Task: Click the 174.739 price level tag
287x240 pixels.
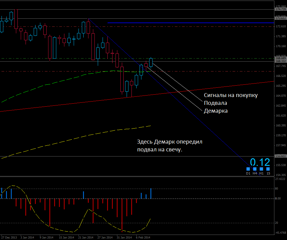Action: pos(281,9)
